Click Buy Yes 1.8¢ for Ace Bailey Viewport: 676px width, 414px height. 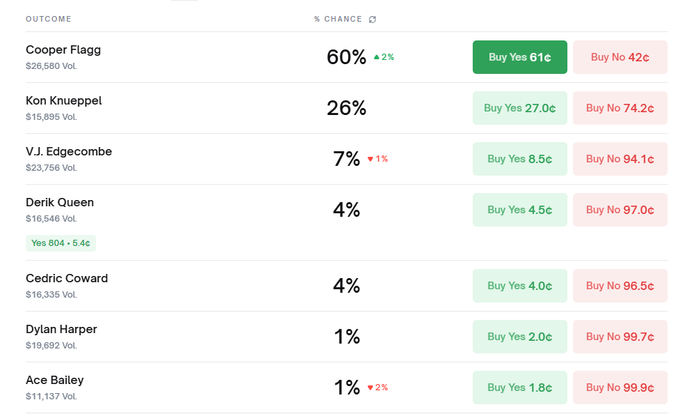point(519,388)
